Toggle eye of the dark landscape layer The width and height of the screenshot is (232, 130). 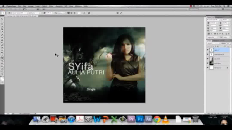(208, 63)
